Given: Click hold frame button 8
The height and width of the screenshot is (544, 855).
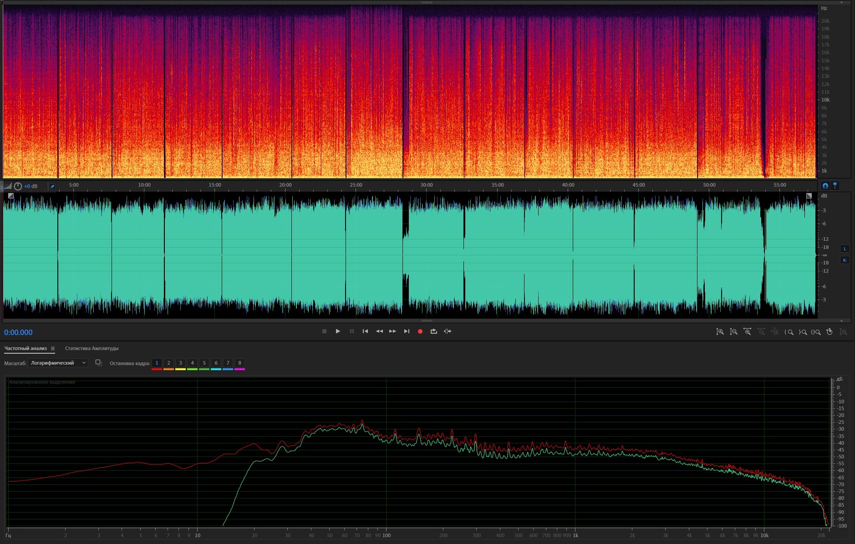Looking at the screenshot, I should point(239,363).
